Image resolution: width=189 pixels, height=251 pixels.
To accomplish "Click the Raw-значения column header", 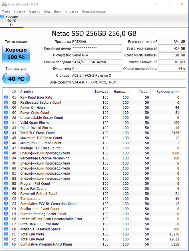I will click(168, 92).
